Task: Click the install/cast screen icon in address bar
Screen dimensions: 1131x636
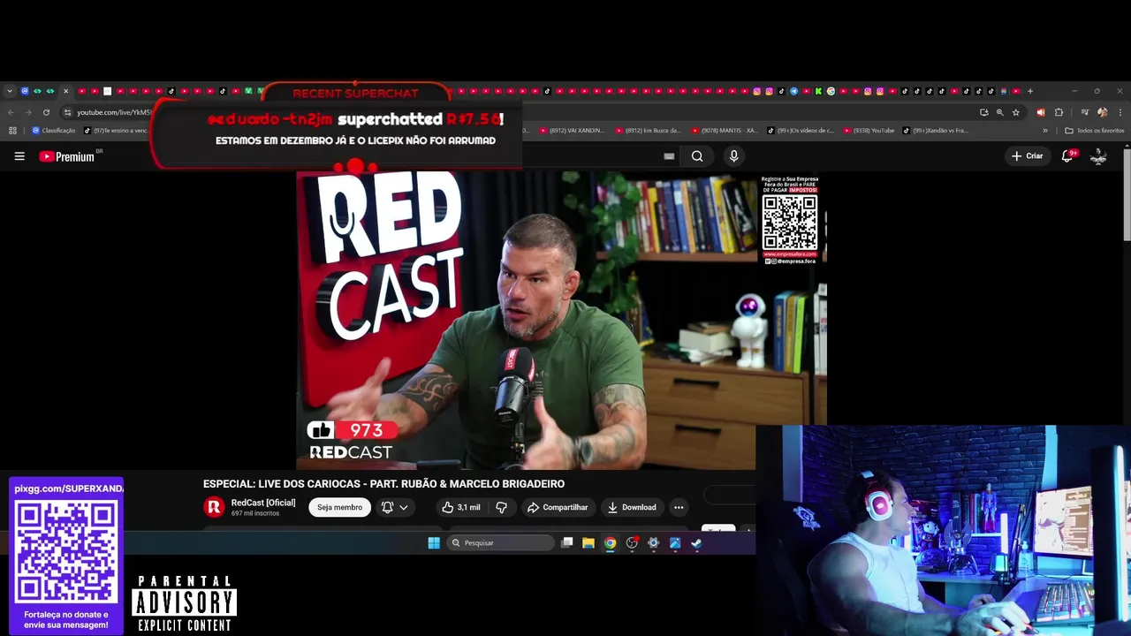Action: (984, 112)
